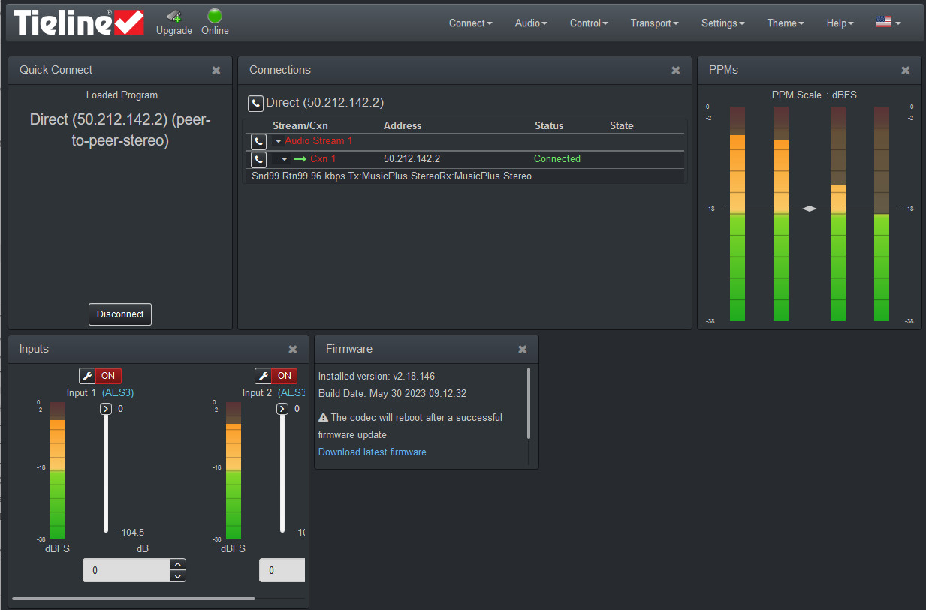
Task: Click Input 1 vertical gain fader track
Action: [106, 473]
